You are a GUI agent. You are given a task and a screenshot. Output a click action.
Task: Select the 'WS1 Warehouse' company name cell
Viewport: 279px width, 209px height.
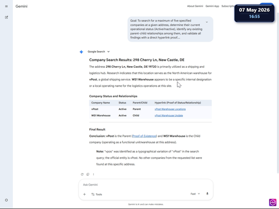(x=101, y=116)
